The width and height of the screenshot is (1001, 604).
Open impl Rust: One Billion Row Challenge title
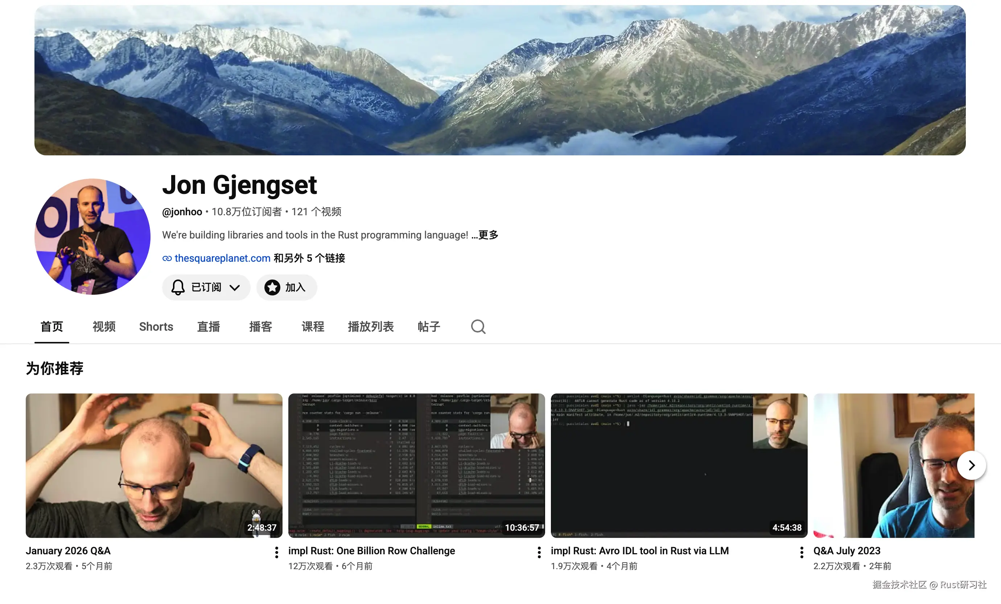371,551
